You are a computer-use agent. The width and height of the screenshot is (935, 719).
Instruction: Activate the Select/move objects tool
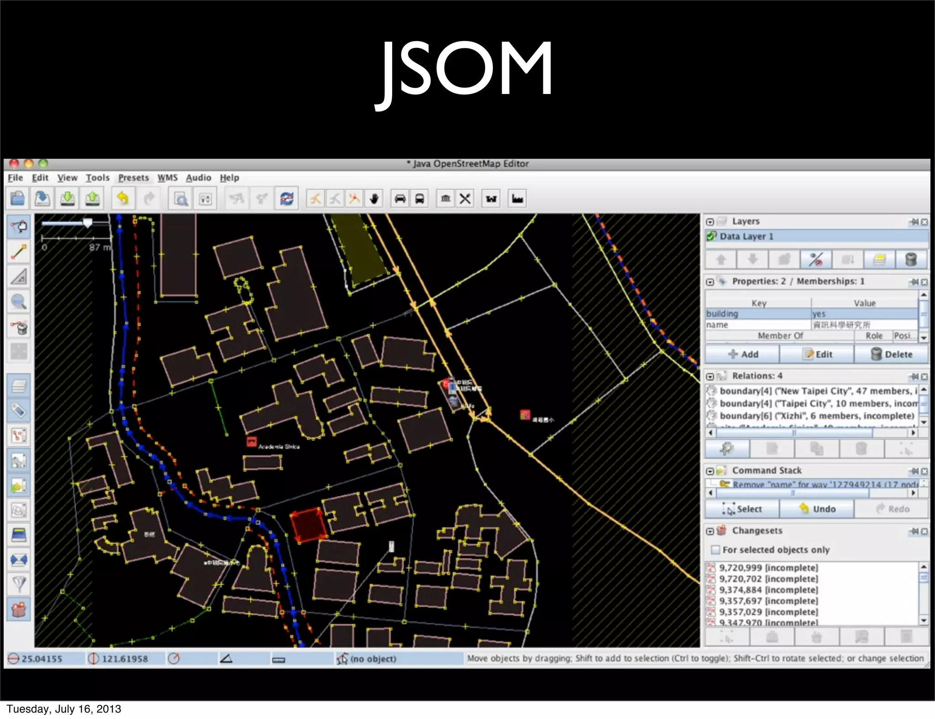click(19, 226)
